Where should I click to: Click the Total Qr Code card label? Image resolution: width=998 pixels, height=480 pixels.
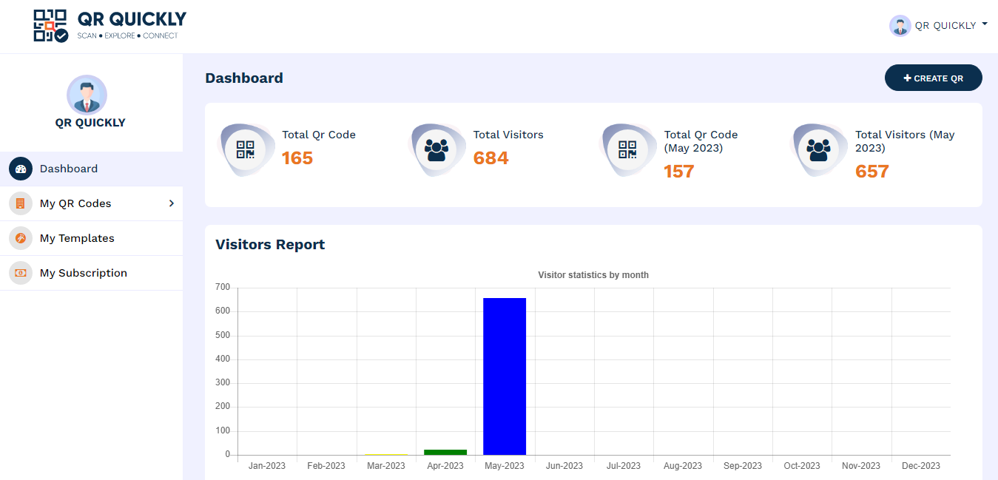pos(319,135)
